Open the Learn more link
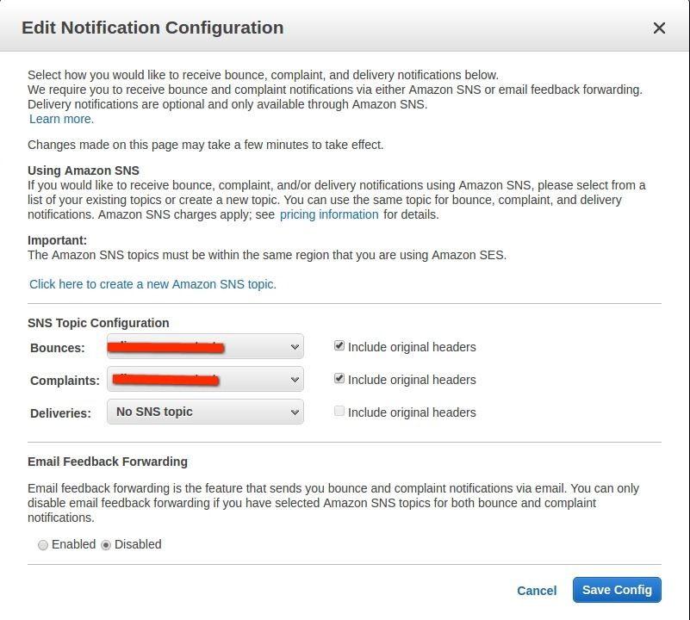The width and height of the screenshot is (690, 620). tap(61, 119)
